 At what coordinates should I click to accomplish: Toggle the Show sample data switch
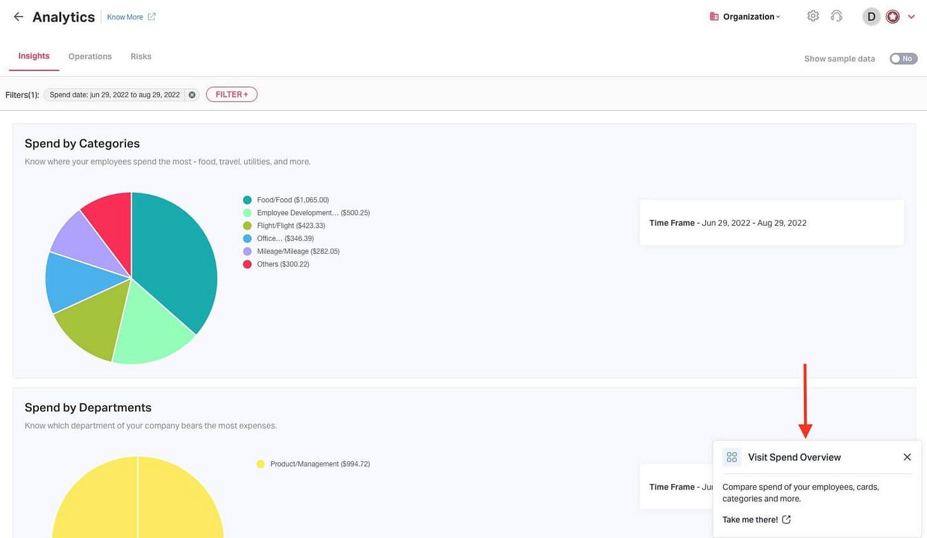point(903,59)
